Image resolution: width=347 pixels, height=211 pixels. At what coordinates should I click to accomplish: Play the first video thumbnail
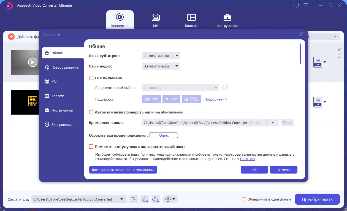click(32, 62)
